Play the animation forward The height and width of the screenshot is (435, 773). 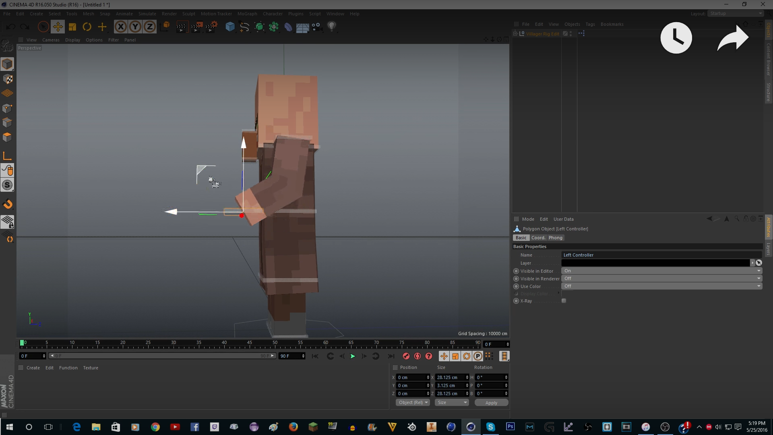[353, 356]
